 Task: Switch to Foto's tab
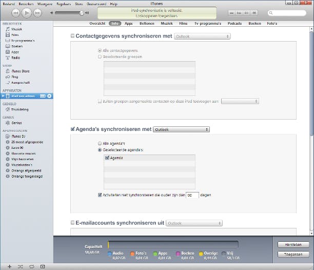(x=272, y=24)
